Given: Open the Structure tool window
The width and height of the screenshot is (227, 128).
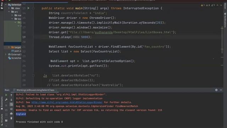Looking at the screenshot, I should coord(2,120).
